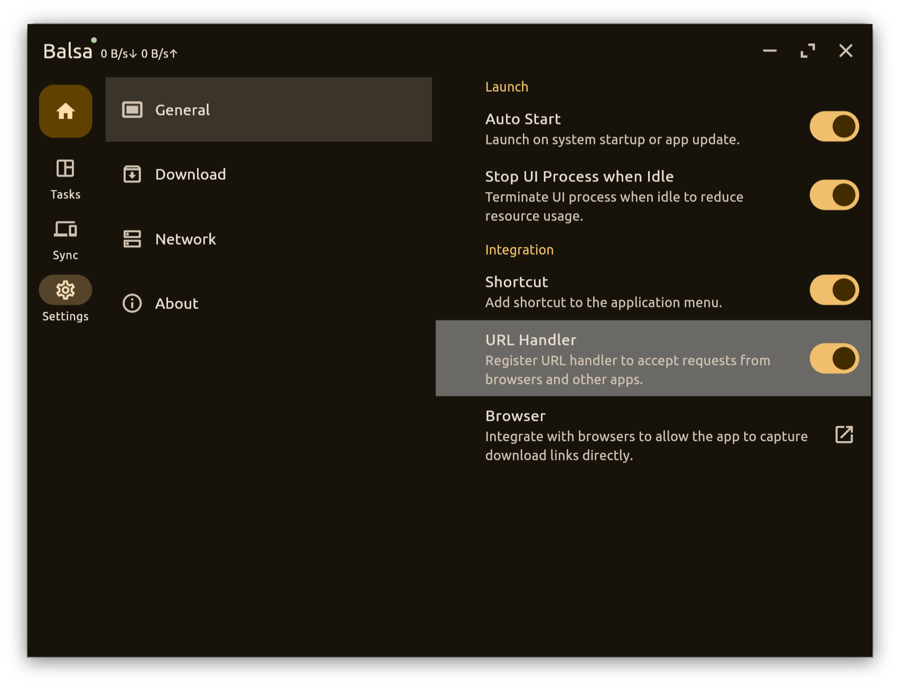The image size is (900, 688).
Task: Click the green status dot near Balsa
Action: click(95, 39)
